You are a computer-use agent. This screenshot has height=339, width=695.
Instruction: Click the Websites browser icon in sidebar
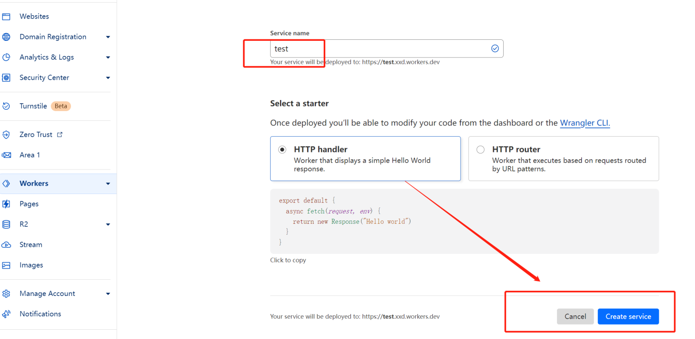click(x=6, y=17)
